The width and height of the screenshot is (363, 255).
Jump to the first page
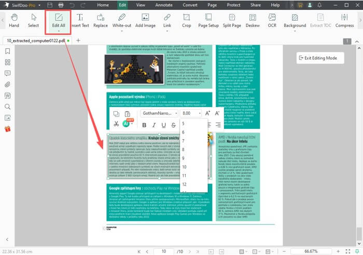[139, 251]
